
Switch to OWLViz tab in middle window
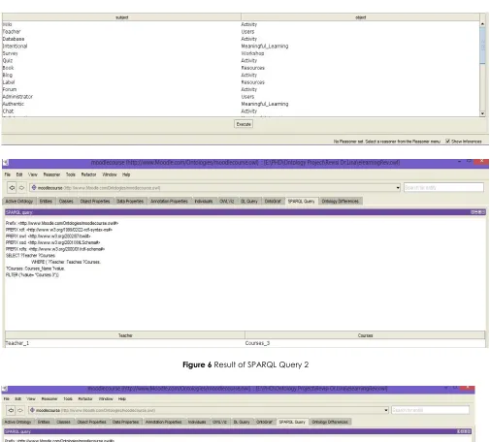coord(227,202)
